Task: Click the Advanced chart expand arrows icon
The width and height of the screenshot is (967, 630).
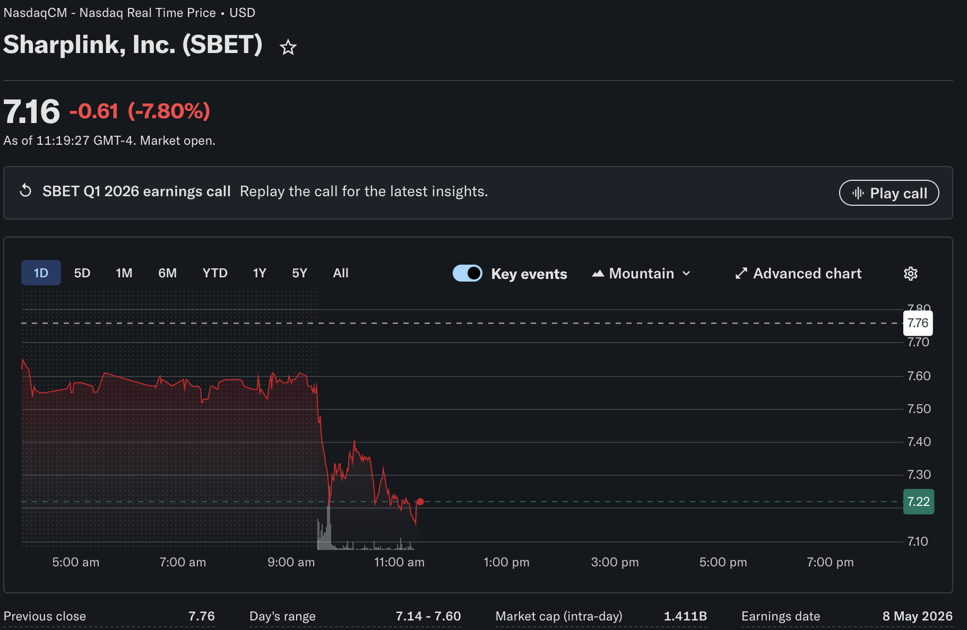Action: pos(741,274)
